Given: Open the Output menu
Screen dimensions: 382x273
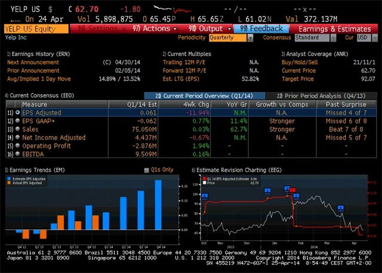Looking at the screenshot, I should [x=205, y=28].
